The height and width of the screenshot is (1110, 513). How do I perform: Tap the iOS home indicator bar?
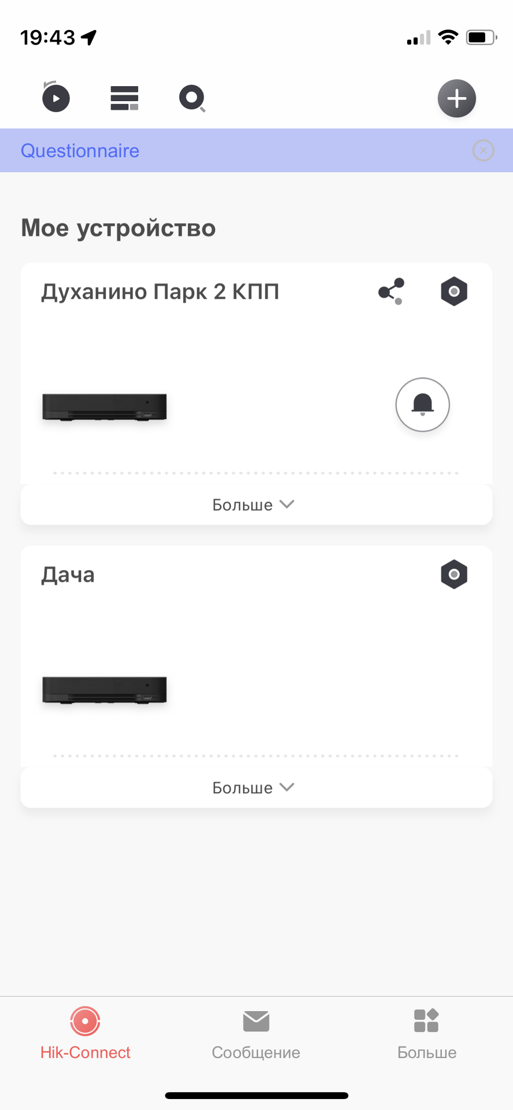pyautogui.click(x=256, y=1096)
